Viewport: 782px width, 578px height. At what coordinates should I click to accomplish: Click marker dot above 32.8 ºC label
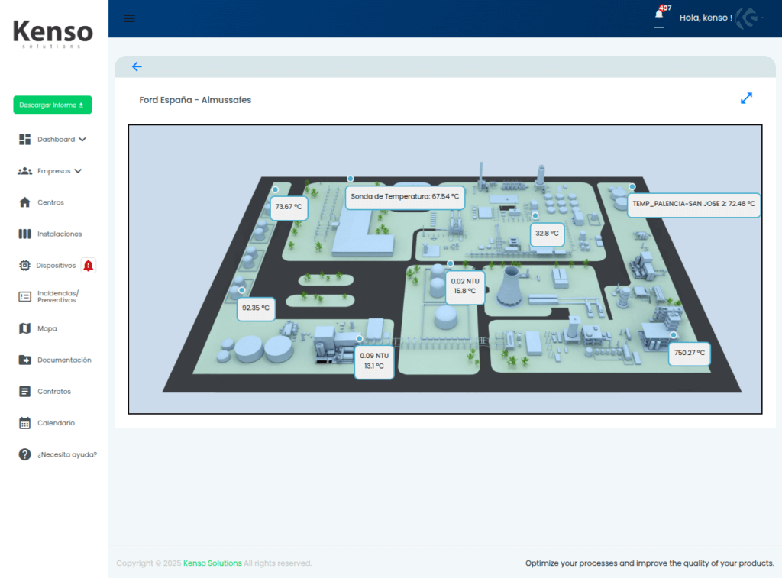(535, 216)
